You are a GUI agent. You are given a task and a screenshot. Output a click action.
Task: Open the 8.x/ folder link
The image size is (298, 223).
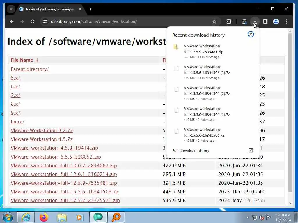point(15,104)
